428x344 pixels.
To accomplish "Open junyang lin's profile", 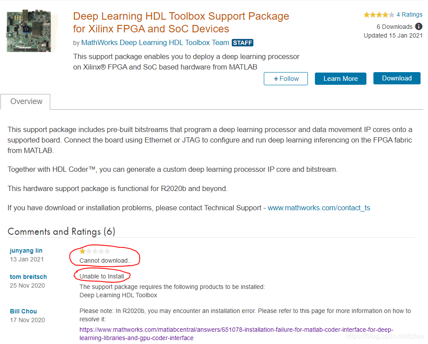I will point(26,250).
